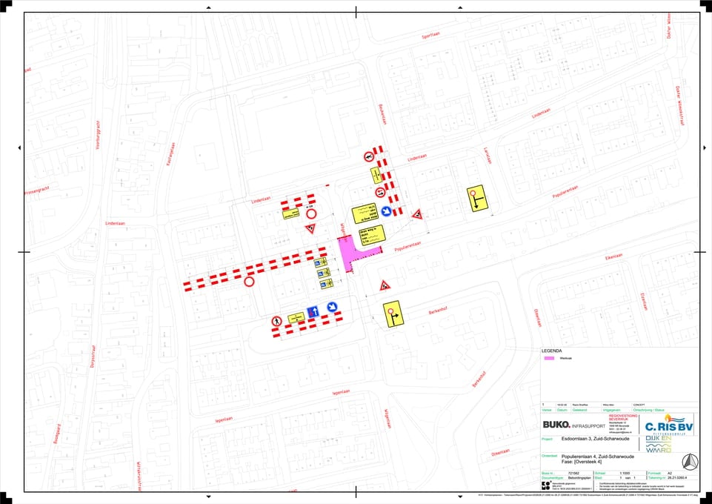
Task: Click the Voorburggracht street label
Action: (98, 134)
